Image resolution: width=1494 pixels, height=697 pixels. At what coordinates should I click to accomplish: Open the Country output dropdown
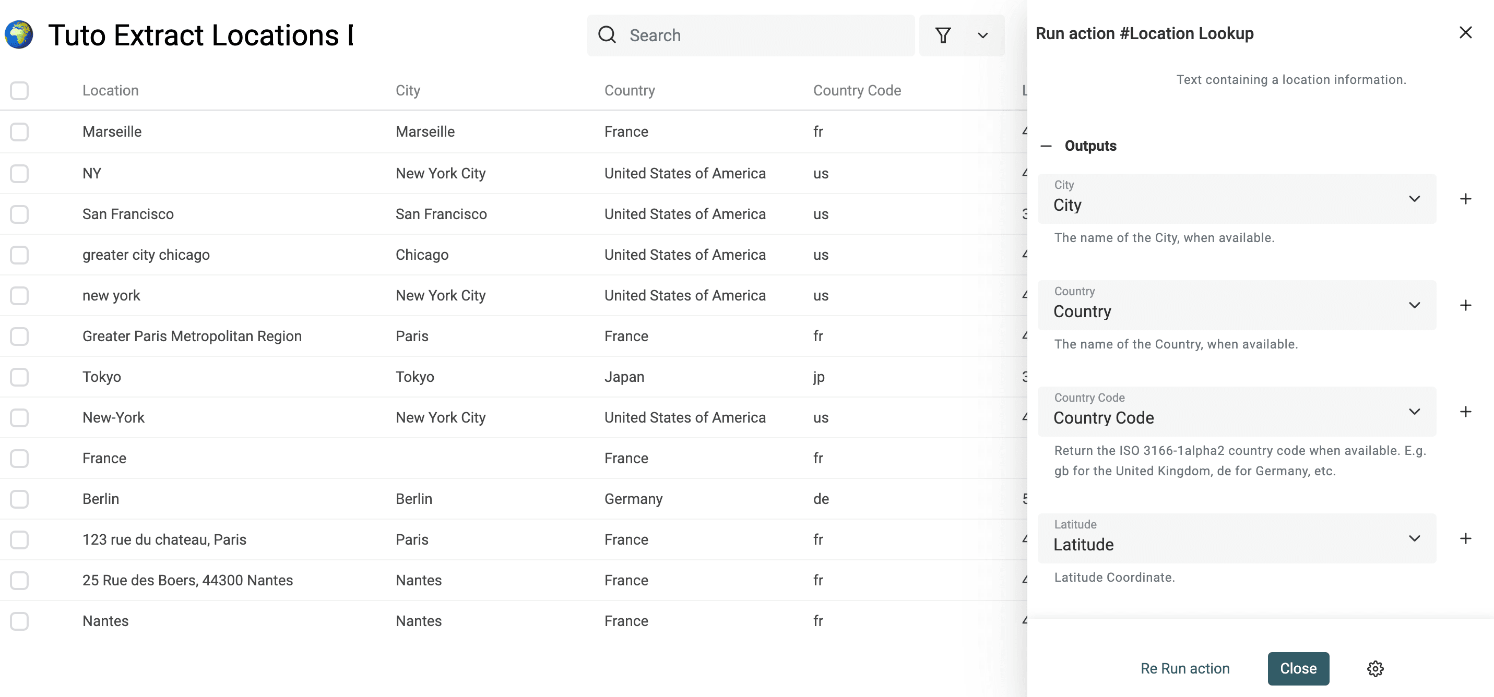1237,306
